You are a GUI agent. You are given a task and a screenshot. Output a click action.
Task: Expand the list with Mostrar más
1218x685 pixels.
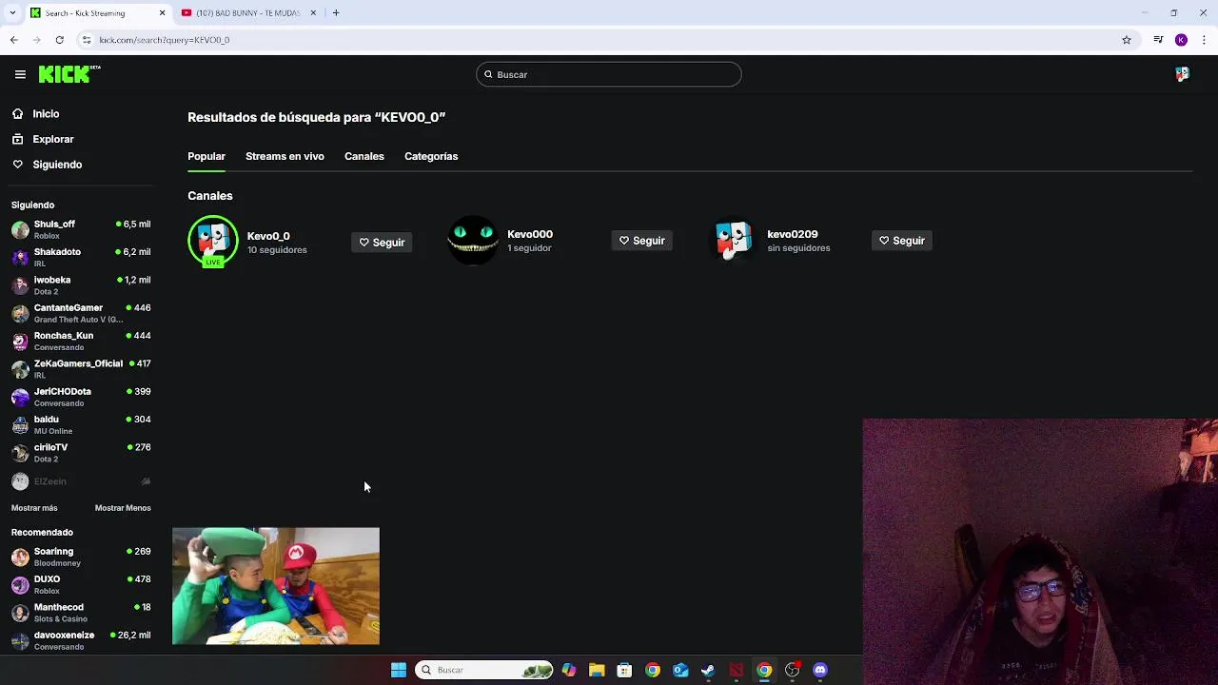pos(34,508)
